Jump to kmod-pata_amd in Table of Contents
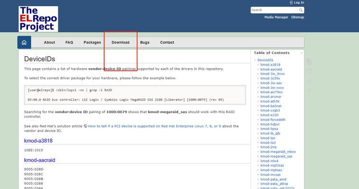This screenshot has width=359, height=189. pos(273,179)
